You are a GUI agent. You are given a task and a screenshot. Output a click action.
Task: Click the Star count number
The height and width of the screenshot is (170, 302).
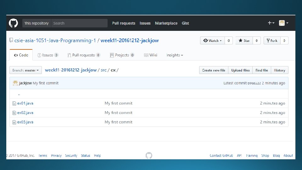257,41
